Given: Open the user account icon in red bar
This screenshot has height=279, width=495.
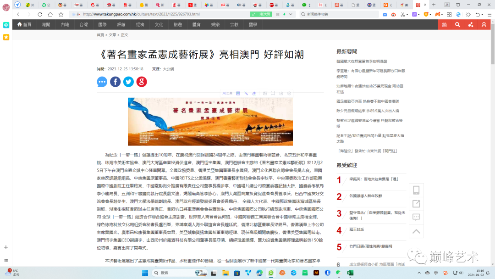Looking at the screenshot, I should tap(484, 24).
